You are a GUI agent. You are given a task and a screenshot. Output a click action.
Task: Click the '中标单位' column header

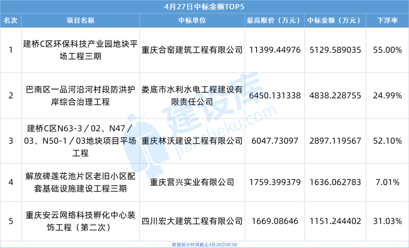coord(192,20)
